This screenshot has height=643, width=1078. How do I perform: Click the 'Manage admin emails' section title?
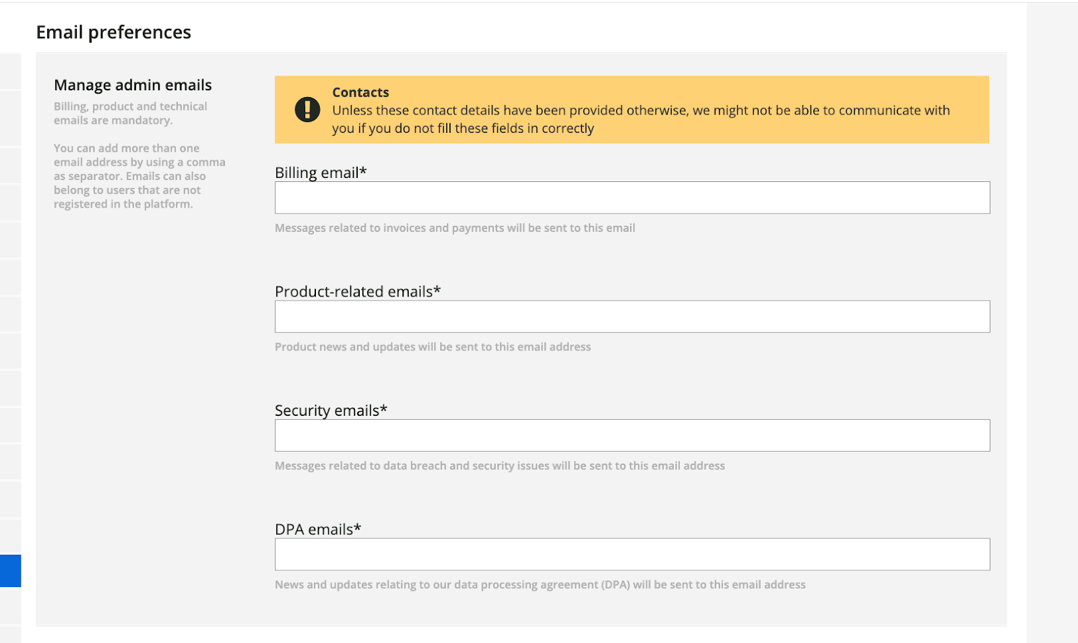pyautogui.click(x=133, y=85)
